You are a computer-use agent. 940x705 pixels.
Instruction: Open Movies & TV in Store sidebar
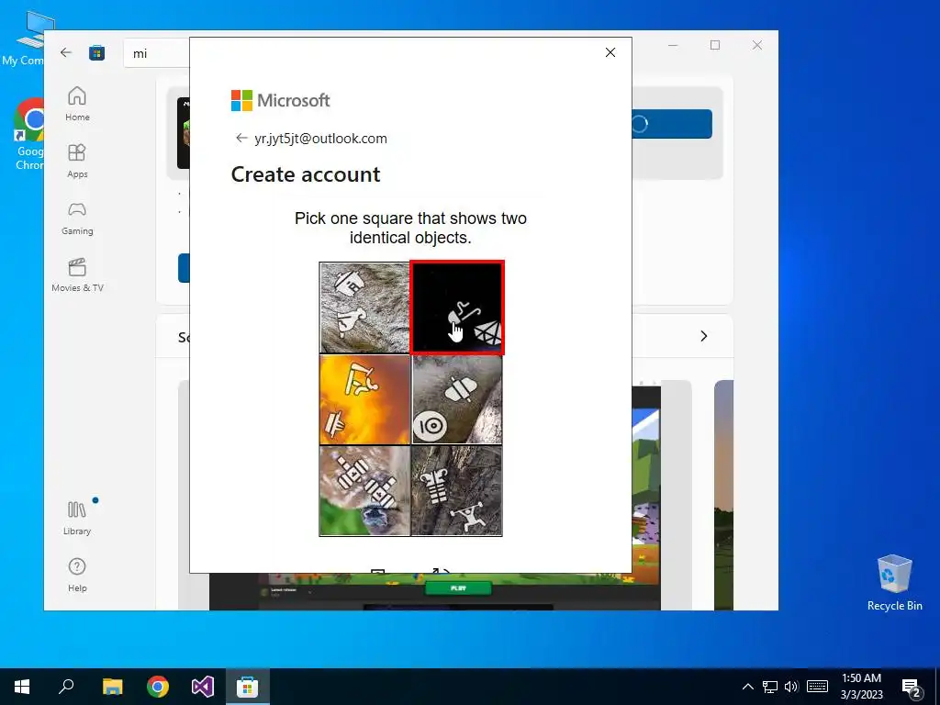77,274
